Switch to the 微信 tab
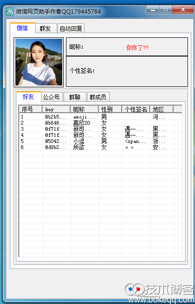 pos(22,28)
